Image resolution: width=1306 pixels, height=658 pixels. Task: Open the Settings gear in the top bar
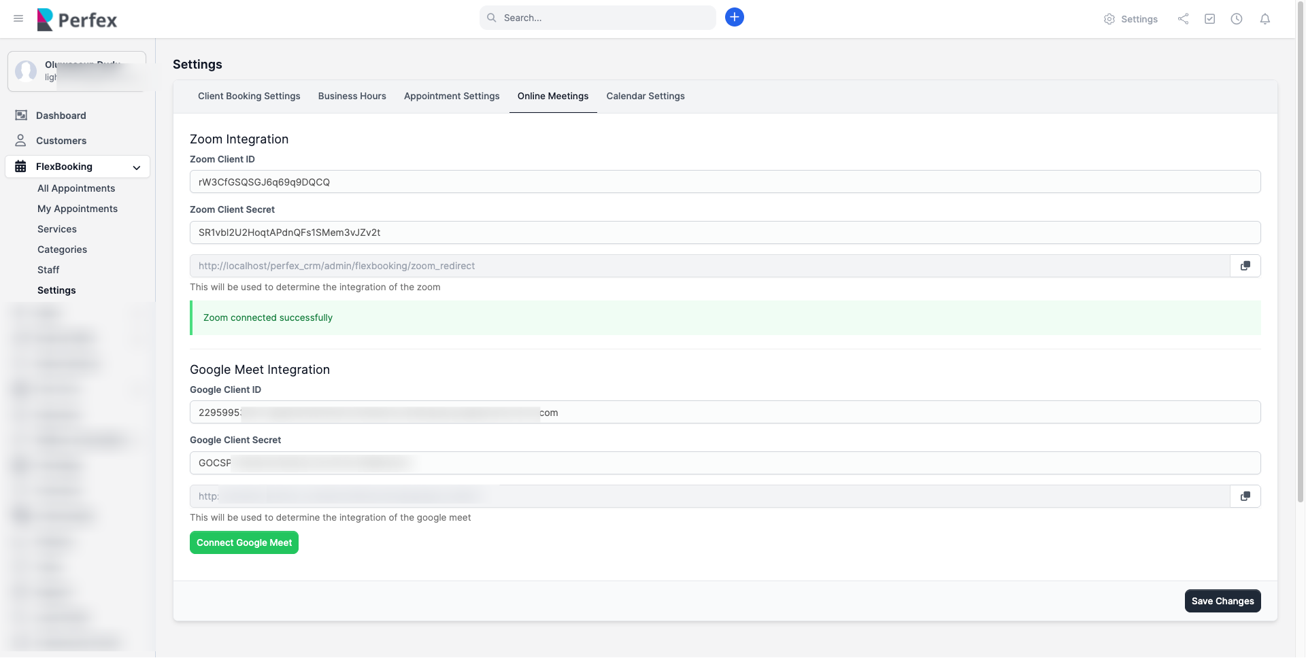(1131, 19)
